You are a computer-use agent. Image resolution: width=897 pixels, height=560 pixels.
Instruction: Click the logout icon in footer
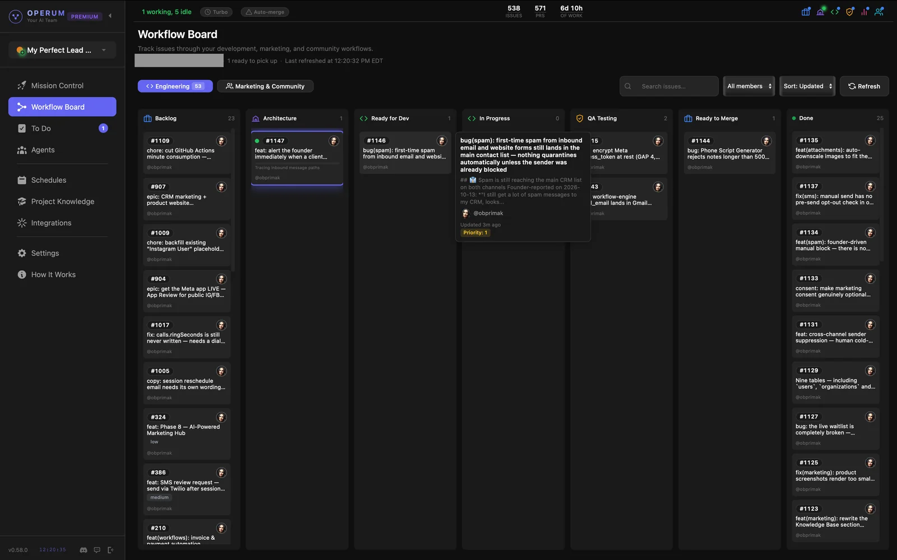click(x=110, y=550)
